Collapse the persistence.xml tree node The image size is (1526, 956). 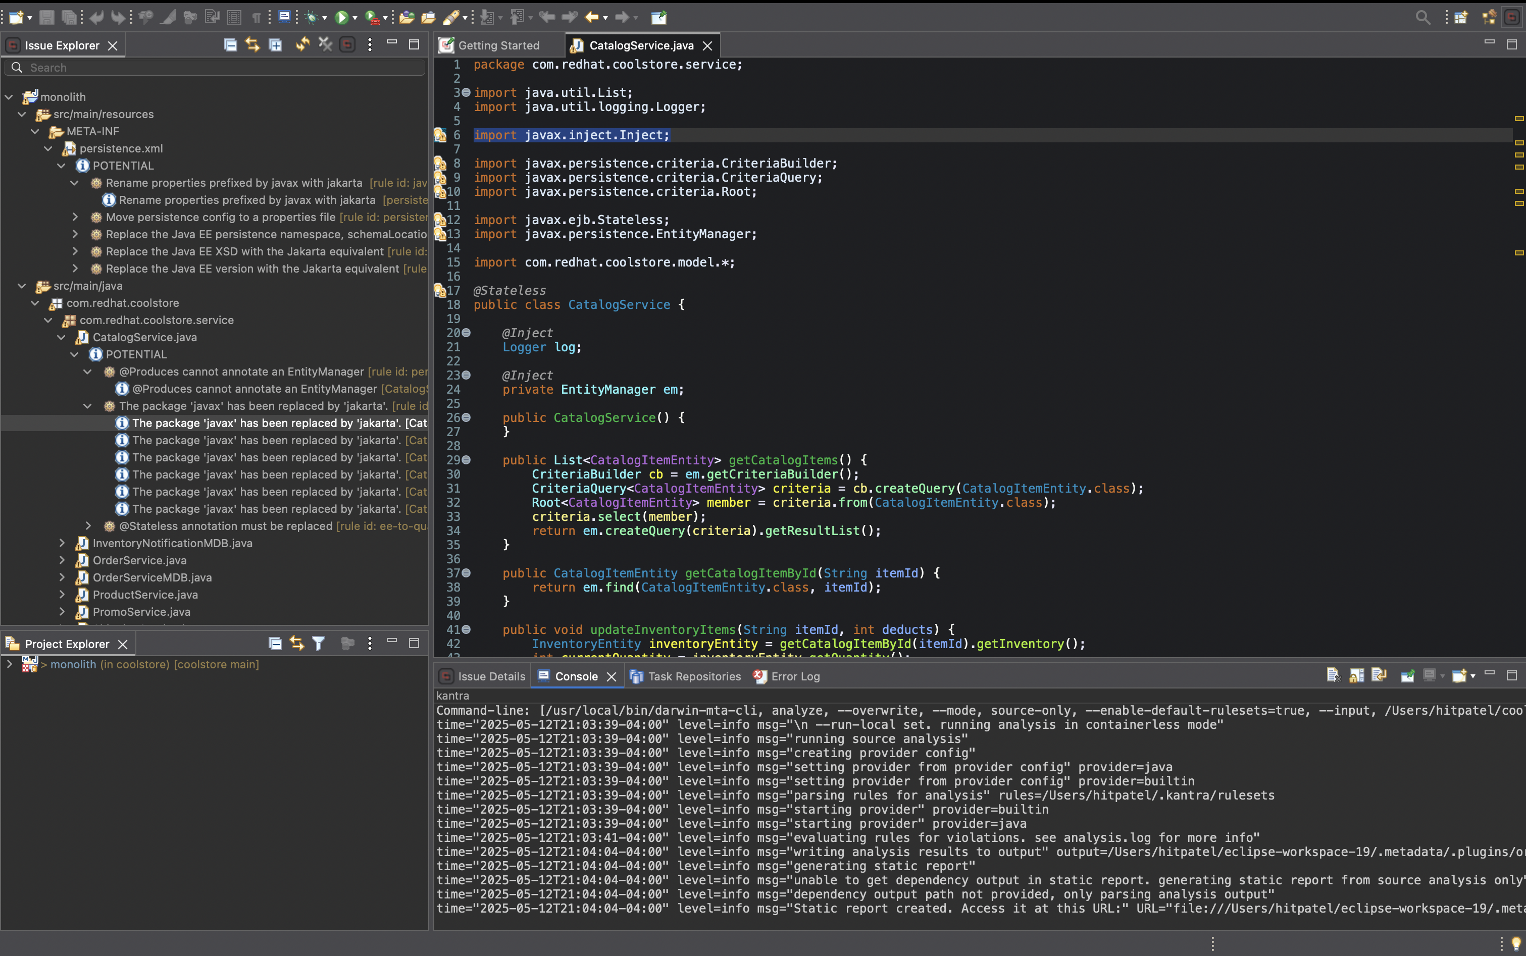48,148
